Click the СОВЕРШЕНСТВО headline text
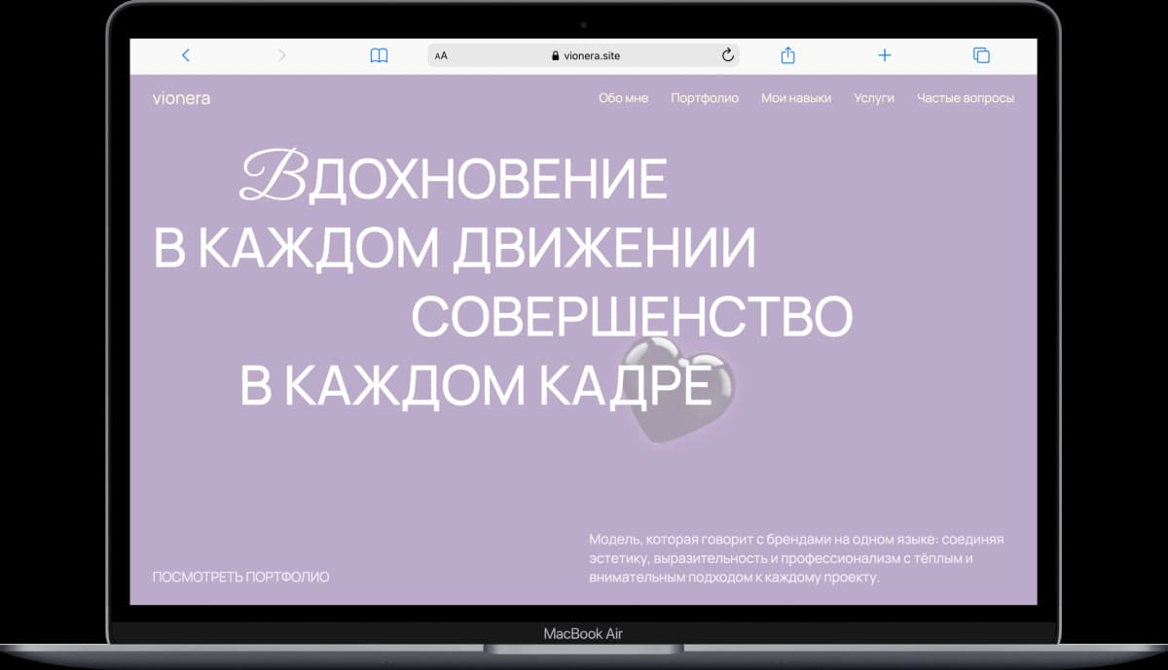This screenshot has width=1168, height=670. point(632,316)
